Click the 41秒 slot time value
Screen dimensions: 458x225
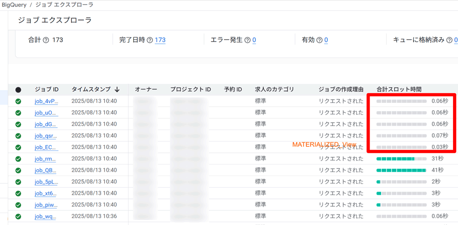click(437, 170)
